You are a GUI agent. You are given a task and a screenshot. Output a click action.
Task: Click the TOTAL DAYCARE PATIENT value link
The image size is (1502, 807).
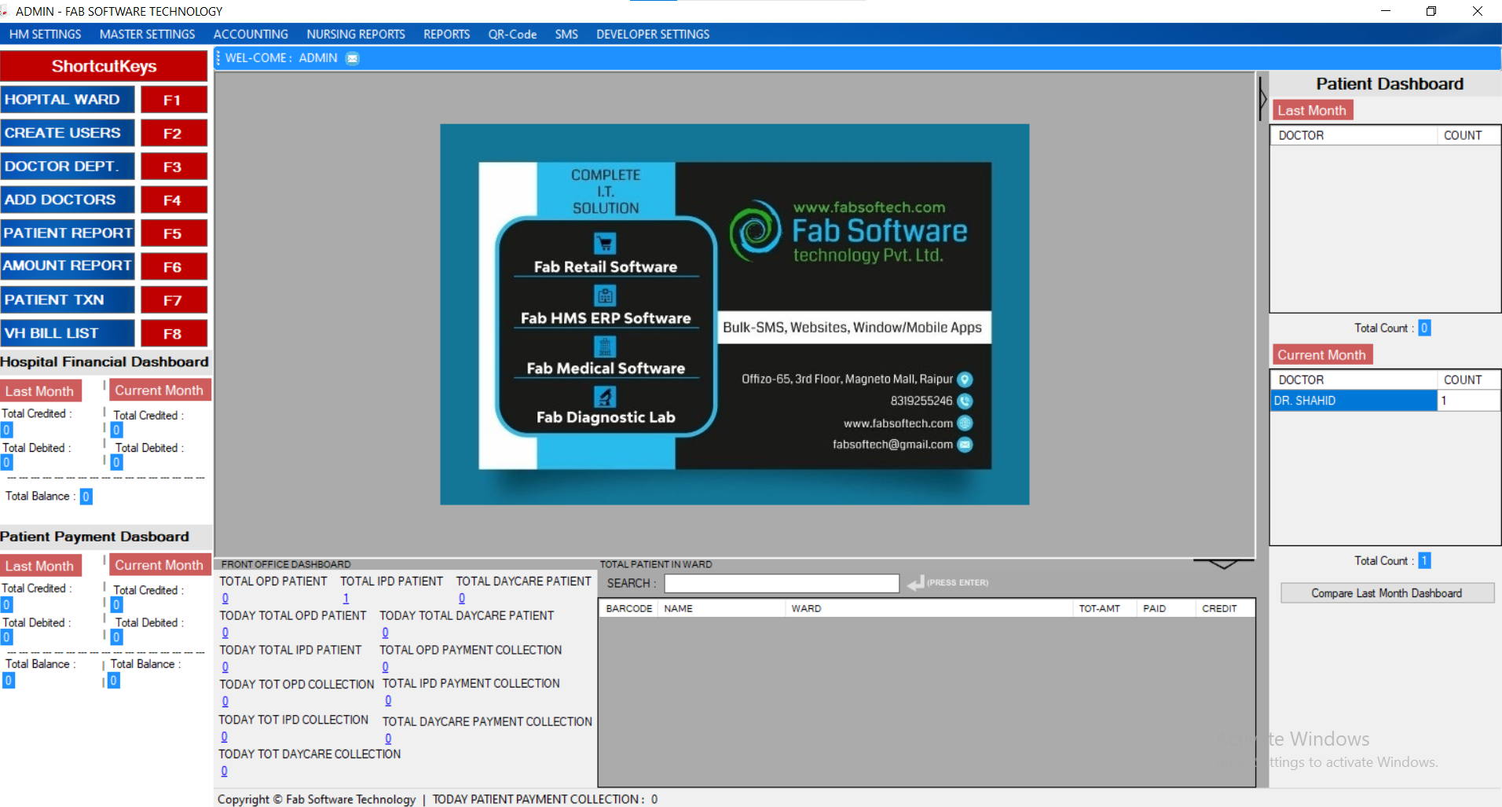462,598
